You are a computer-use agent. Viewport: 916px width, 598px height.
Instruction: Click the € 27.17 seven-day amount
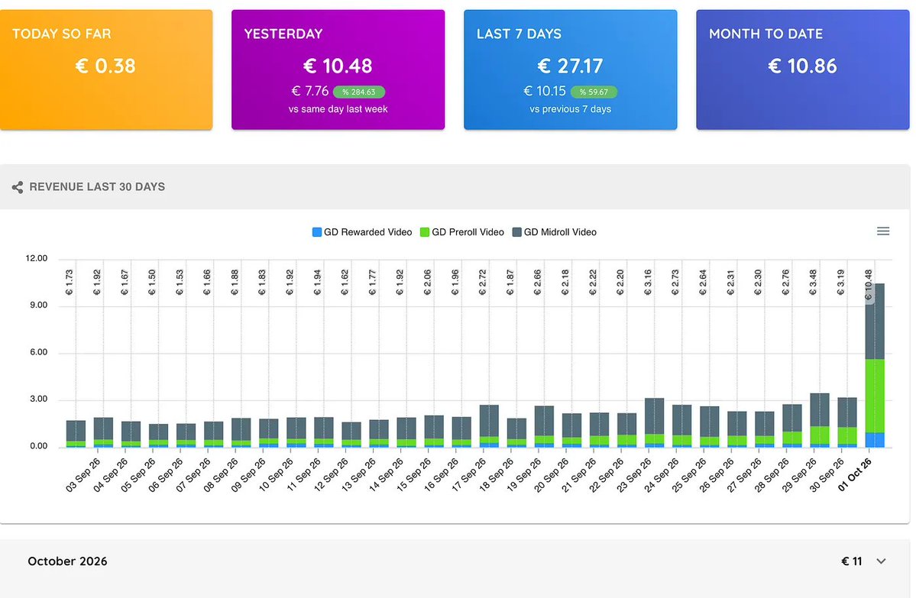(570, 66)
